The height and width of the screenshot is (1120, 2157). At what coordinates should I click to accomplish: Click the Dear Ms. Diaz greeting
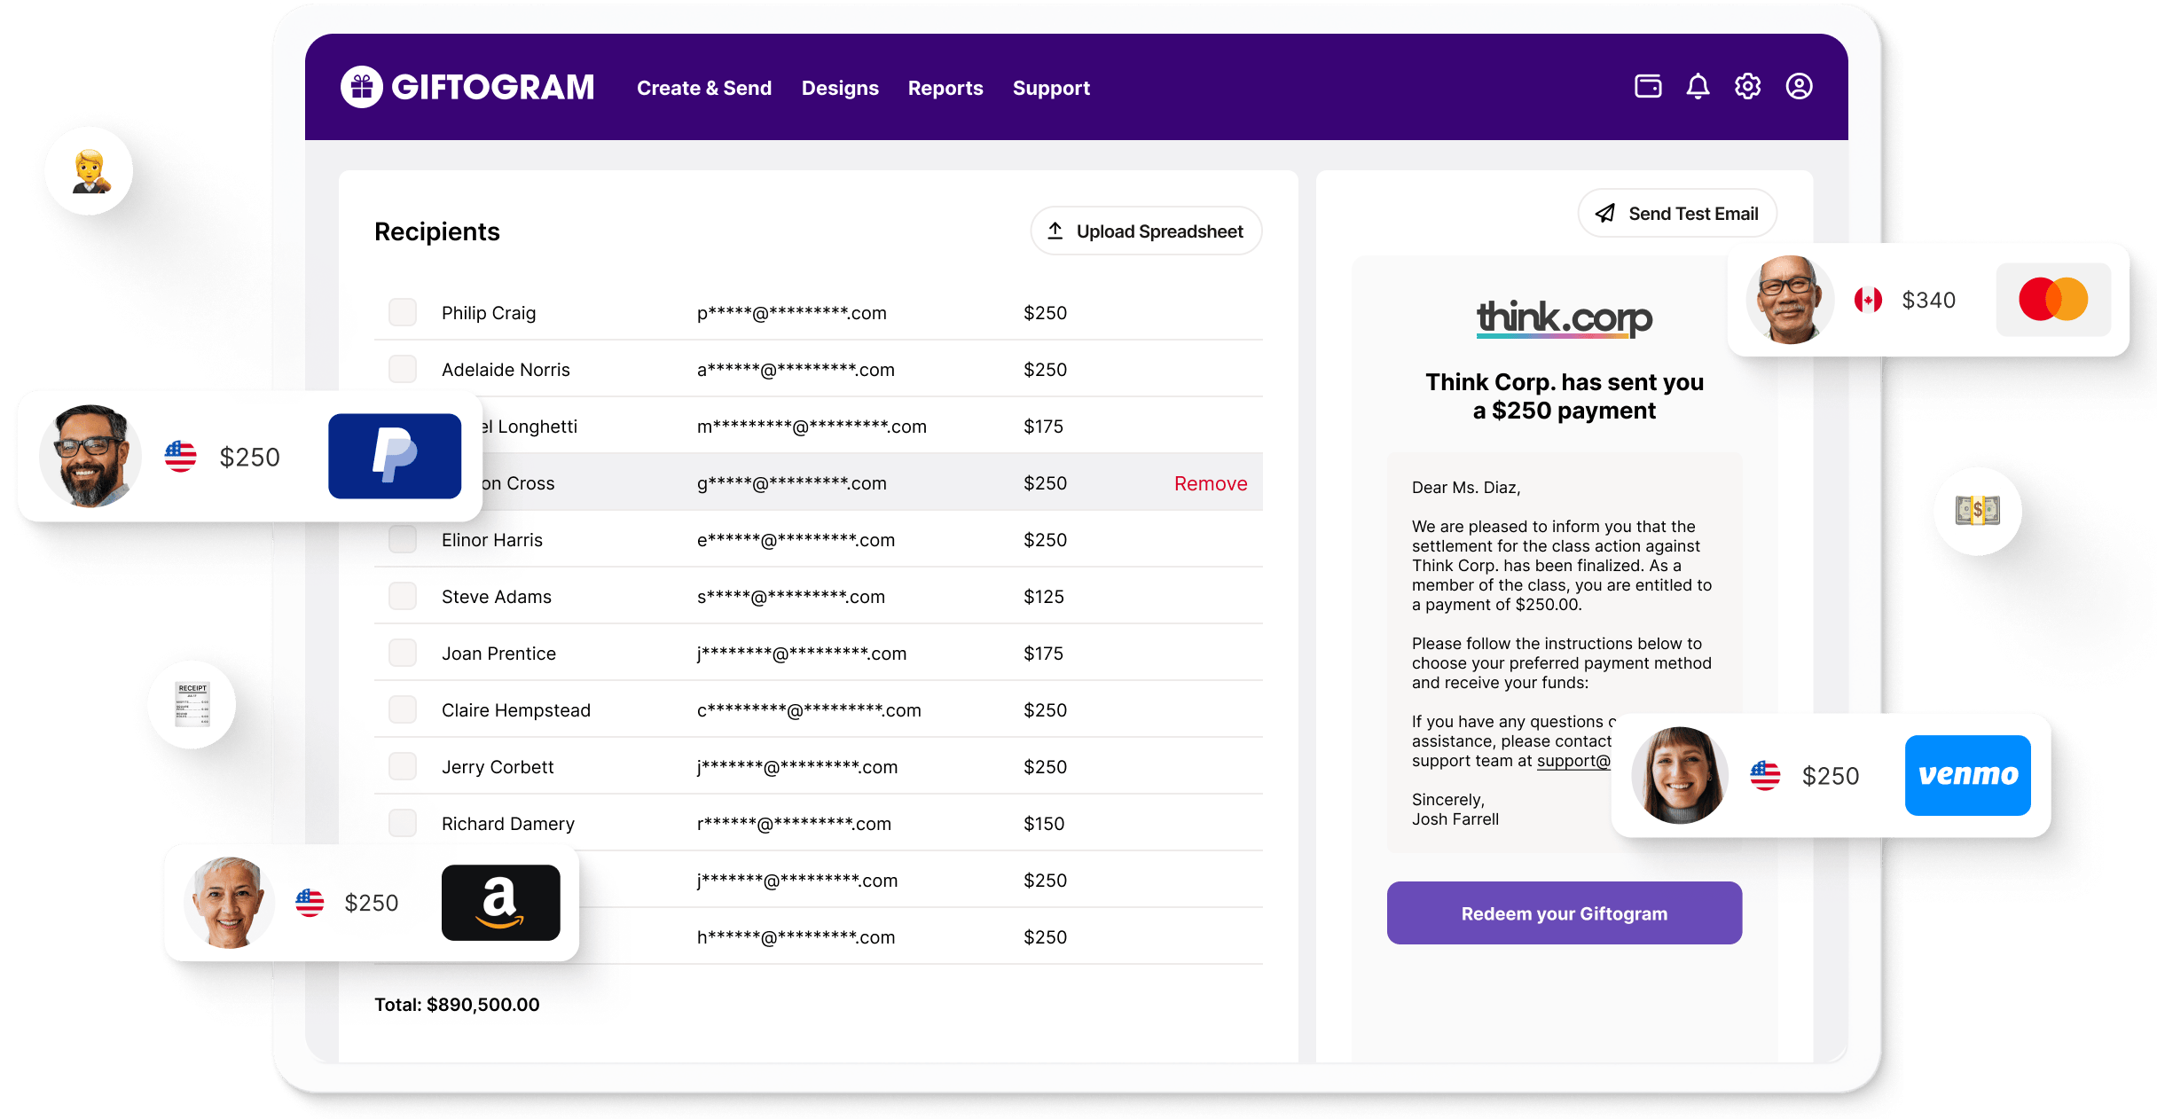pos(1466,488)
